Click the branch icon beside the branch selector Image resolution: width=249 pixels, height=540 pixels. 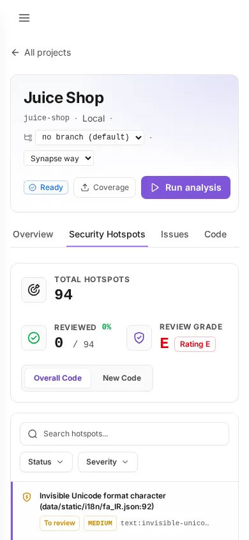[28, 138]
